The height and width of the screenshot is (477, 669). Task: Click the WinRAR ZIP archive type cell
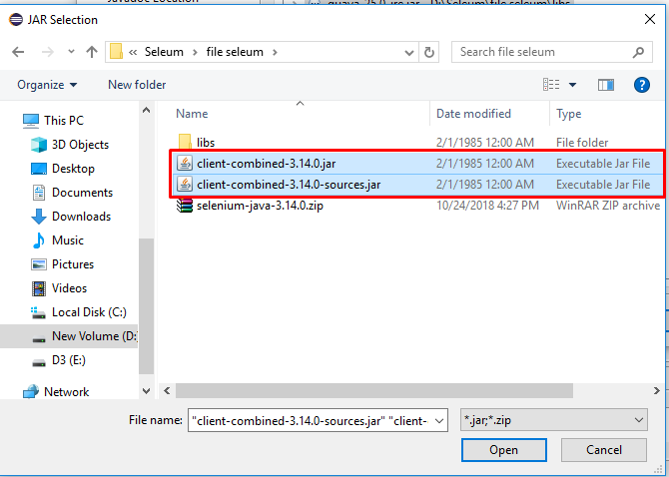[x=608, y=206]
